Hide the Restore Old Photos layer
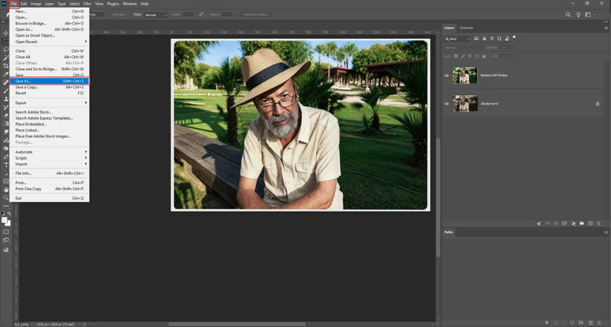Image resolution: width=611 pixels, height=327 pixels. 446,76
